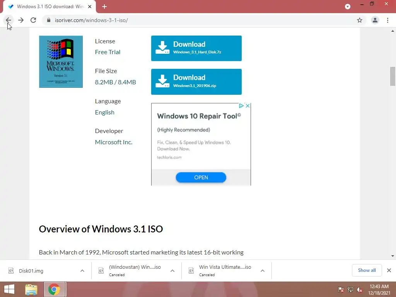396x297 pixels.
Task: Click the Windows 10 Repair Tool ad title
Action: click(199, 116)
